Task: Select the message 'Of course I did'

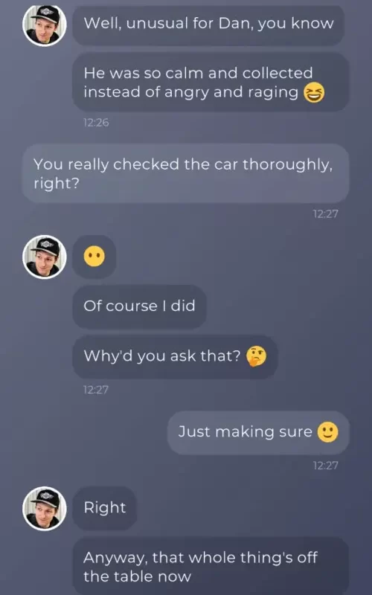Action: click(x=139, y=306)
